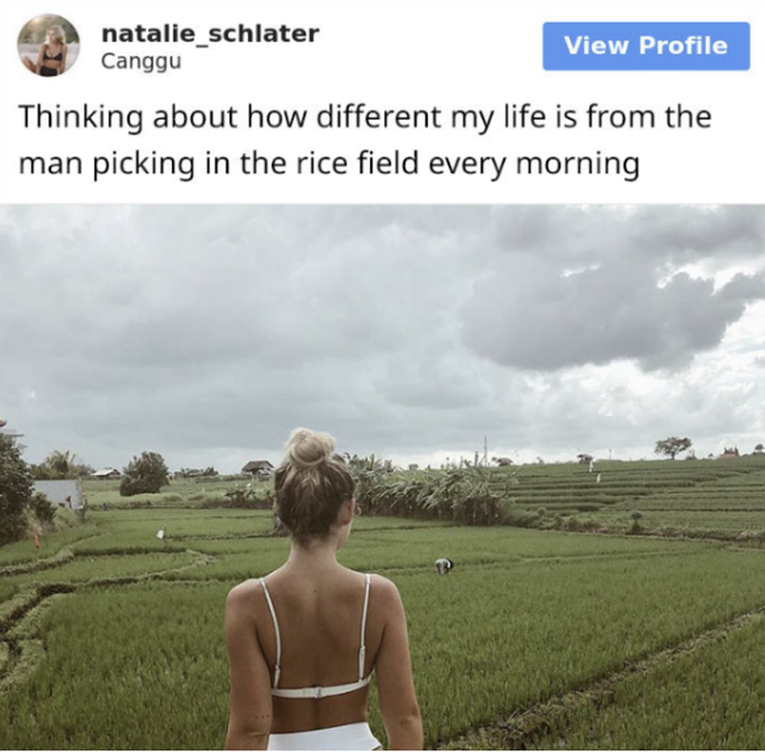Viewport: 765px width, 752px height.
Task: Click the caption's second line about the rice field
Action: [x=329, y=163]
